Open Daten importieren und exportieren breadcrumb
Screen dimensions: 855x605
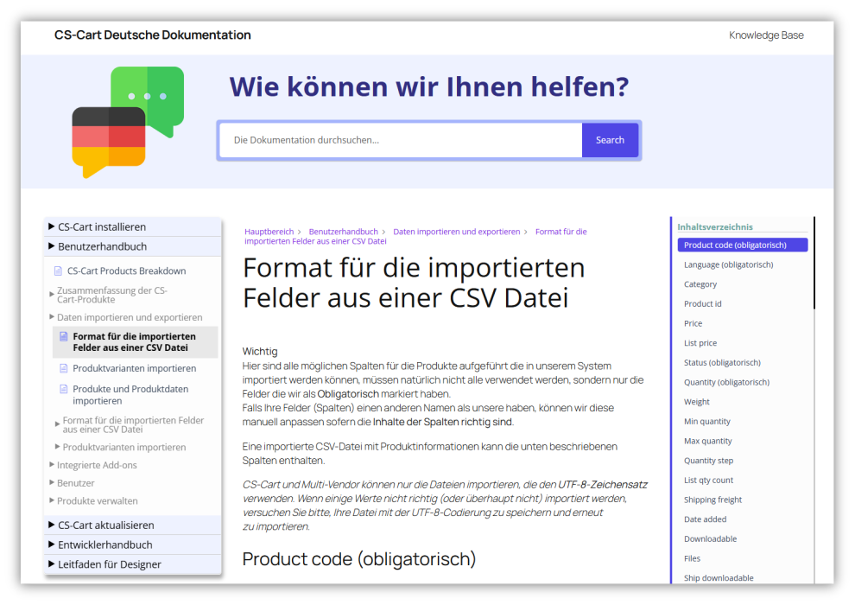coord(456,232)
